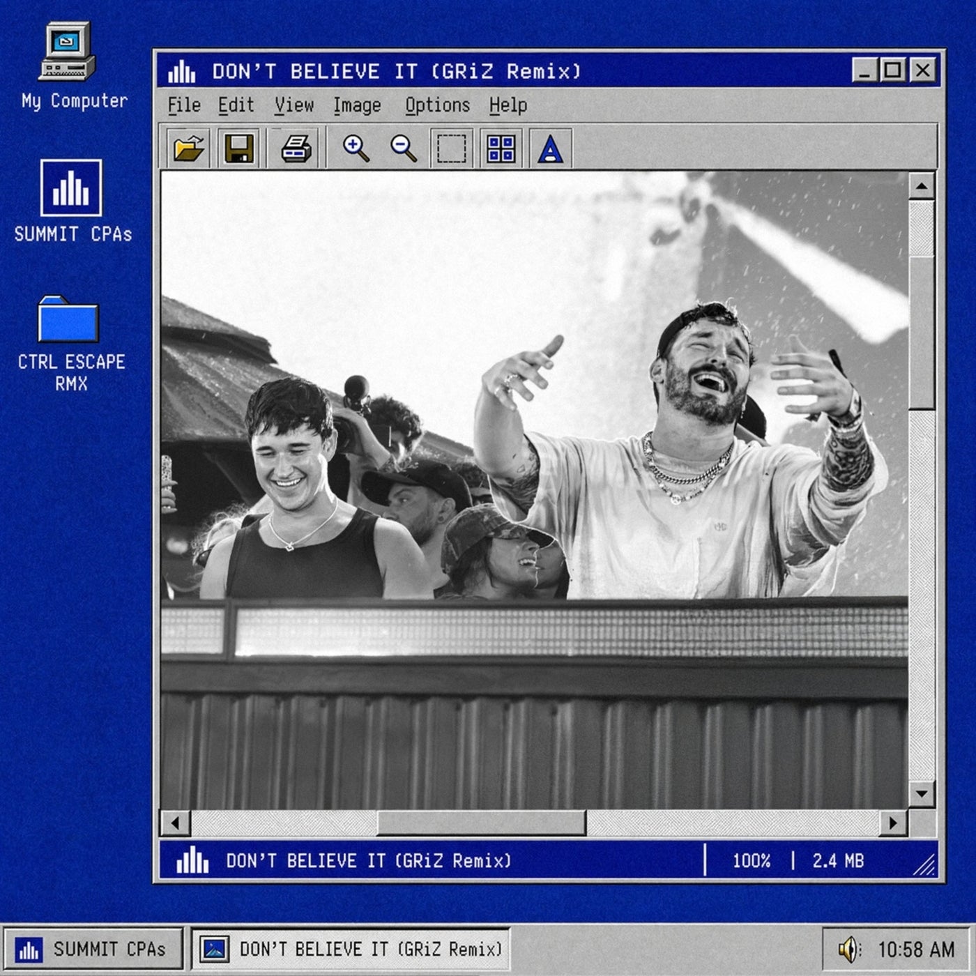Click the bar chart icon in title bar

(182, 71)
